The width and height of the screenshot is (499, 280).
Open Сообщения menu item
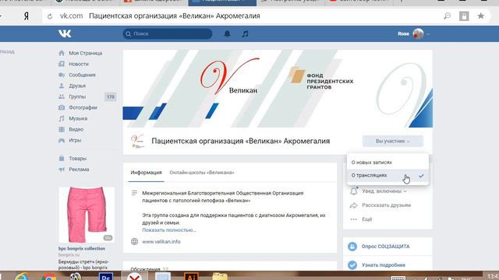coord(82,75)
